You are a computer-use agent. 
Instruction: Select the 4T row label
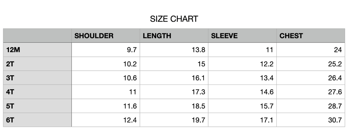click(x=37, y=92)
